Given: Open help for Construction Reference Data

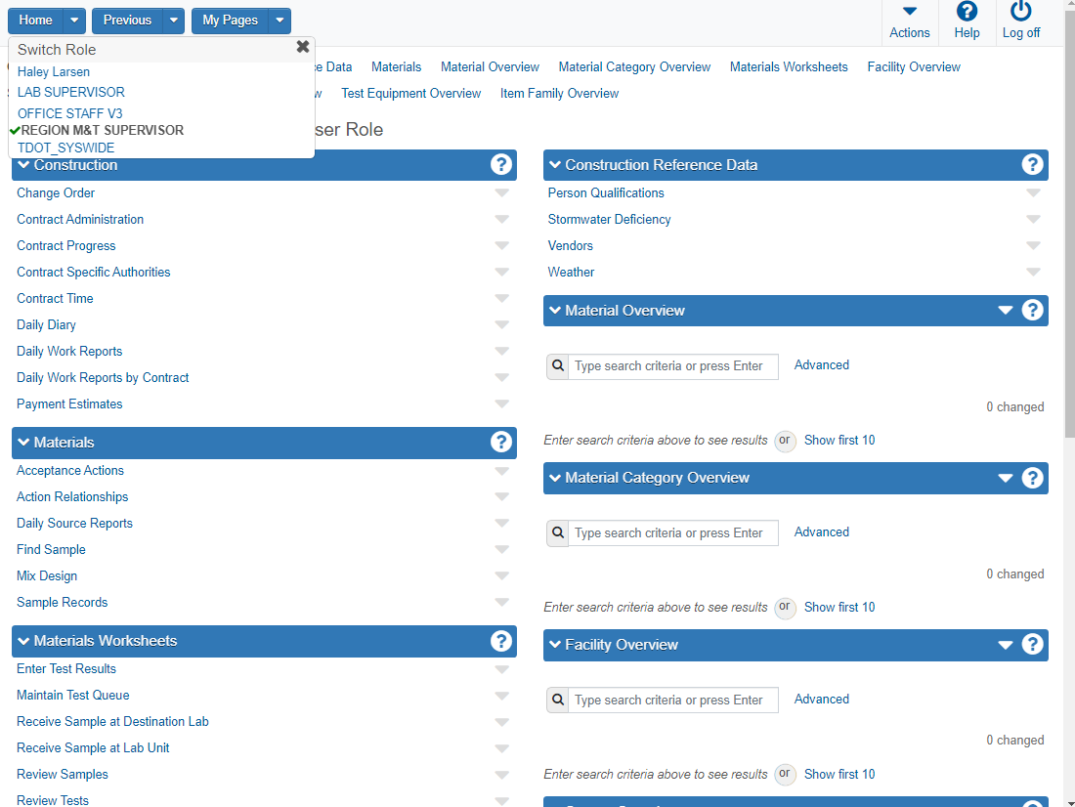Looking at the screenshot, I should [x=1033, y=165].
